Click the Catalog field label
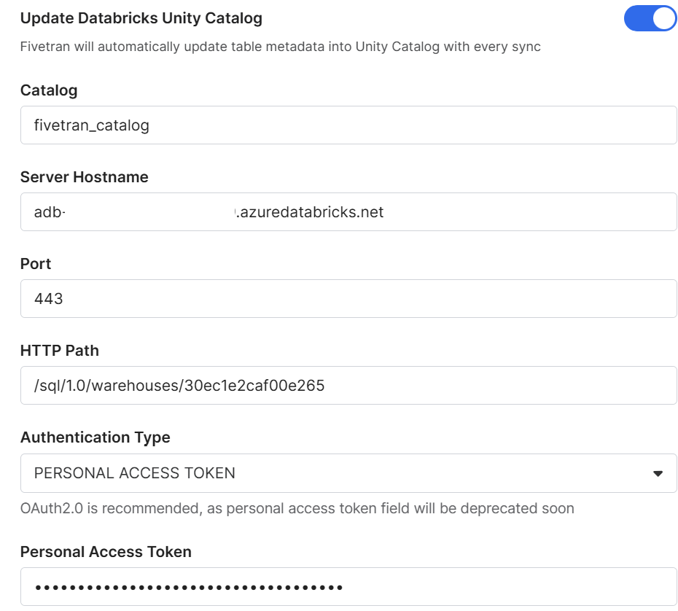Image resolution: width=678 pixels, height=611 pixels. [49, 90]
